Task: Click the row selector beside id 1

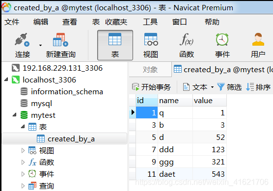Action: click(133, 112)
